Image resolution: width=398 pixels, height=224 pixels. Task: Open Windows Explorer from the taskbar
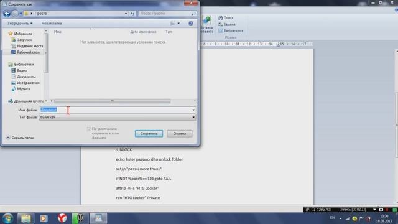(x=26, y=218)
